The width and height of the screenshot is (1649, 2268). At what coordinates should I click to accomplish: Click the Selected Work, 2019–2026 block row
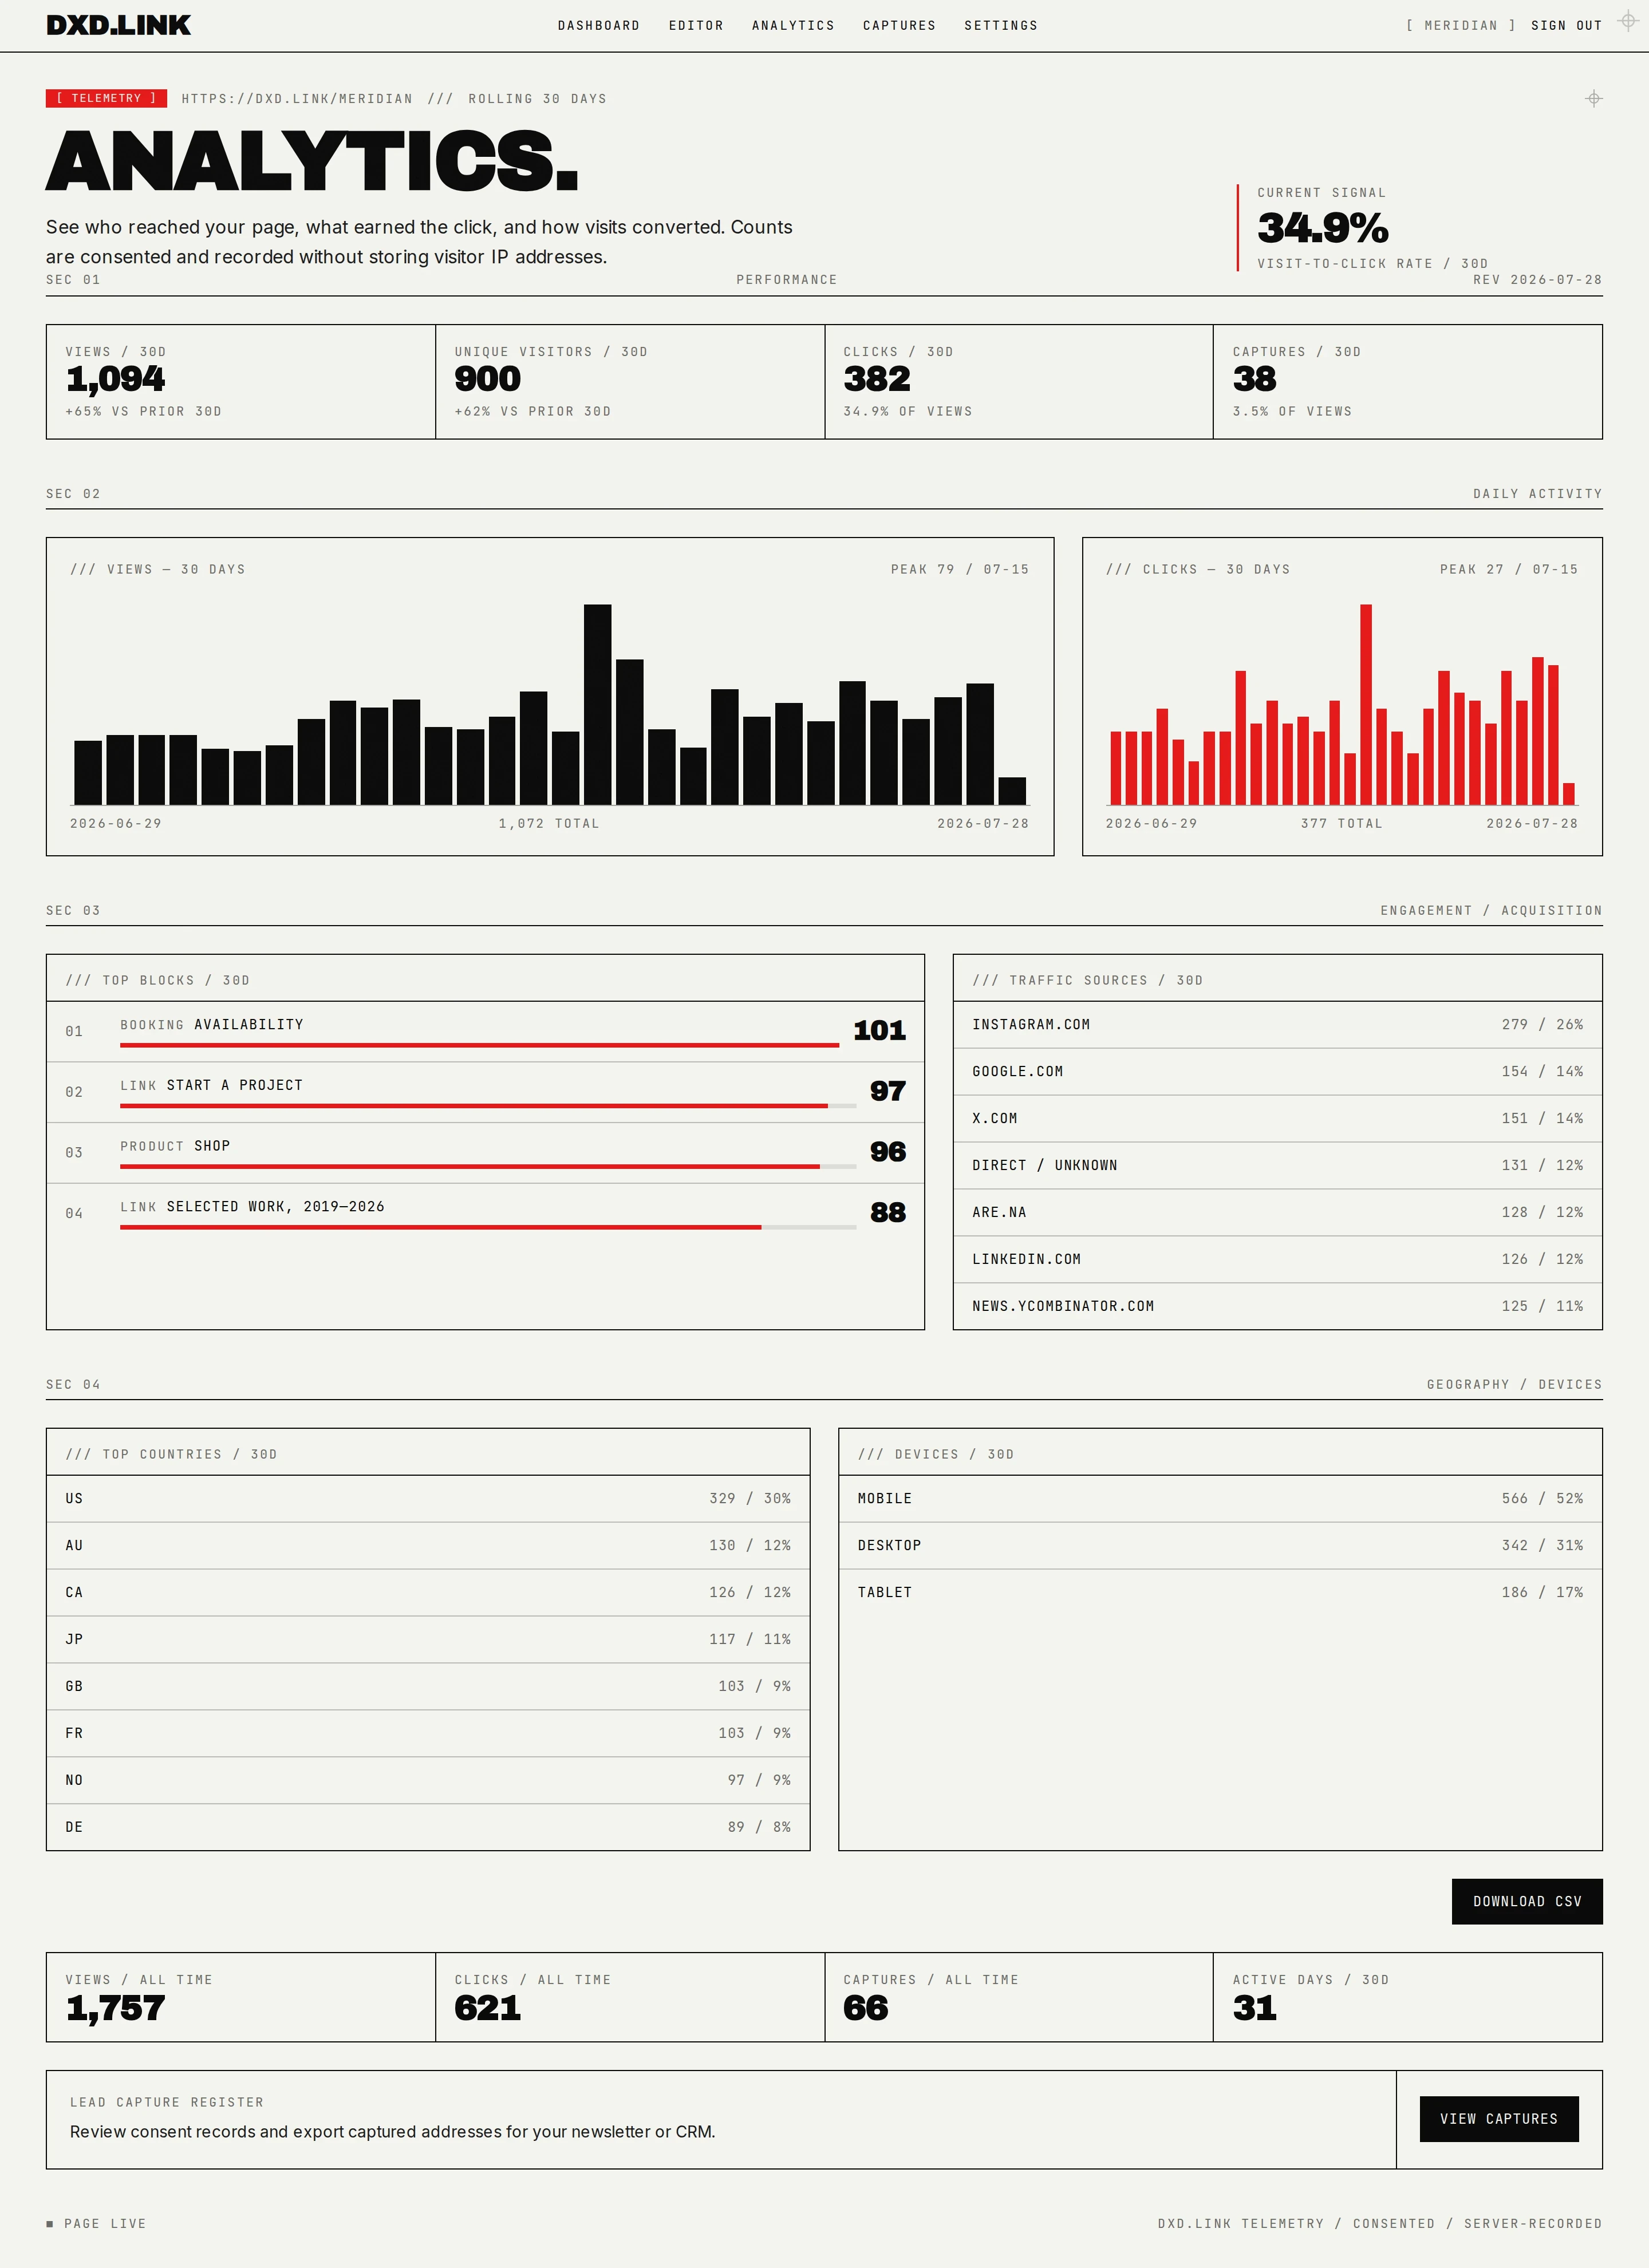(485, 1214)
